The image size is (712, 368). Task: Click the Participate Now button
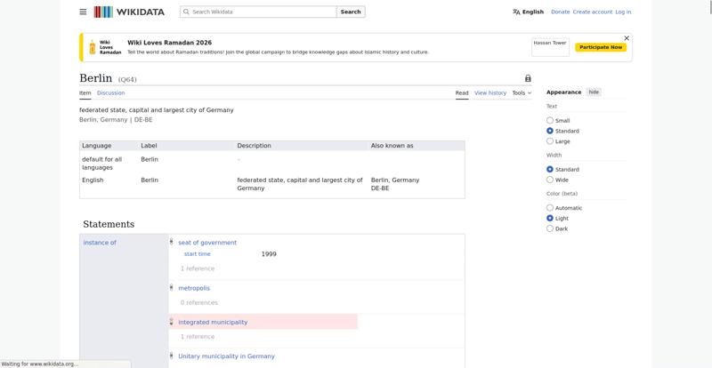601,47
